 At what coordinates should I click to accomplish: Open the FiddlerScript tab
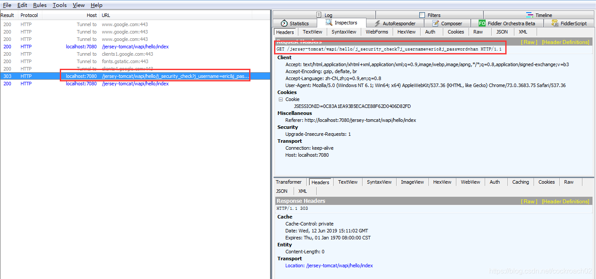tap(569, 24)
